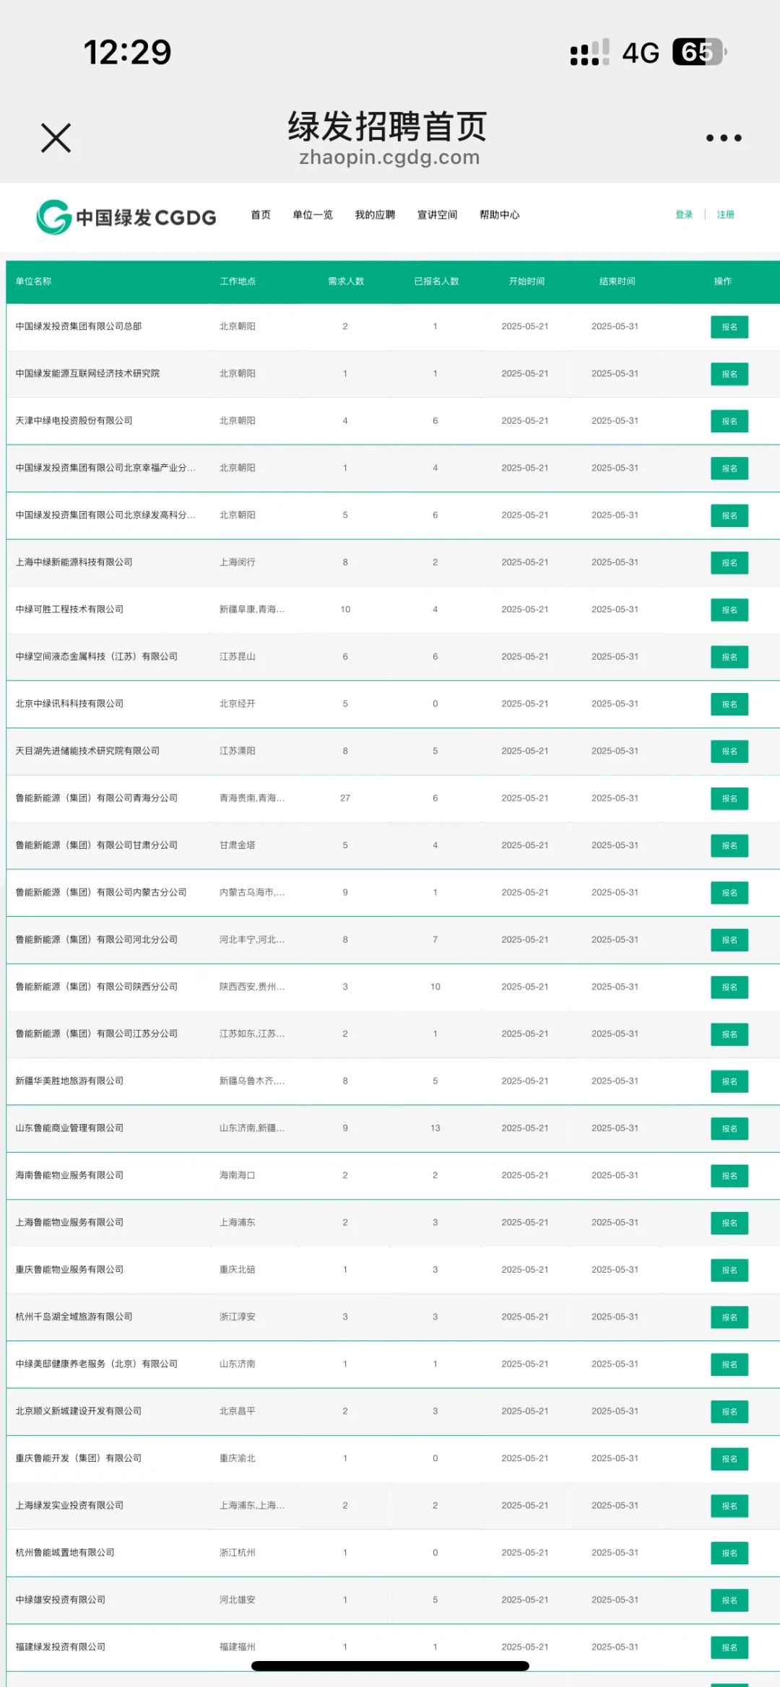Tap the zhaopin.cgdg.com address text
The height and width of the screenshot is (1687, 780).
[x=390, y=157]
